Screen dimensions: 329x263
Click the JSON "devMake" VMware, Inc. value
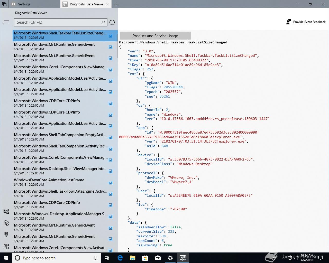(184, 177)
